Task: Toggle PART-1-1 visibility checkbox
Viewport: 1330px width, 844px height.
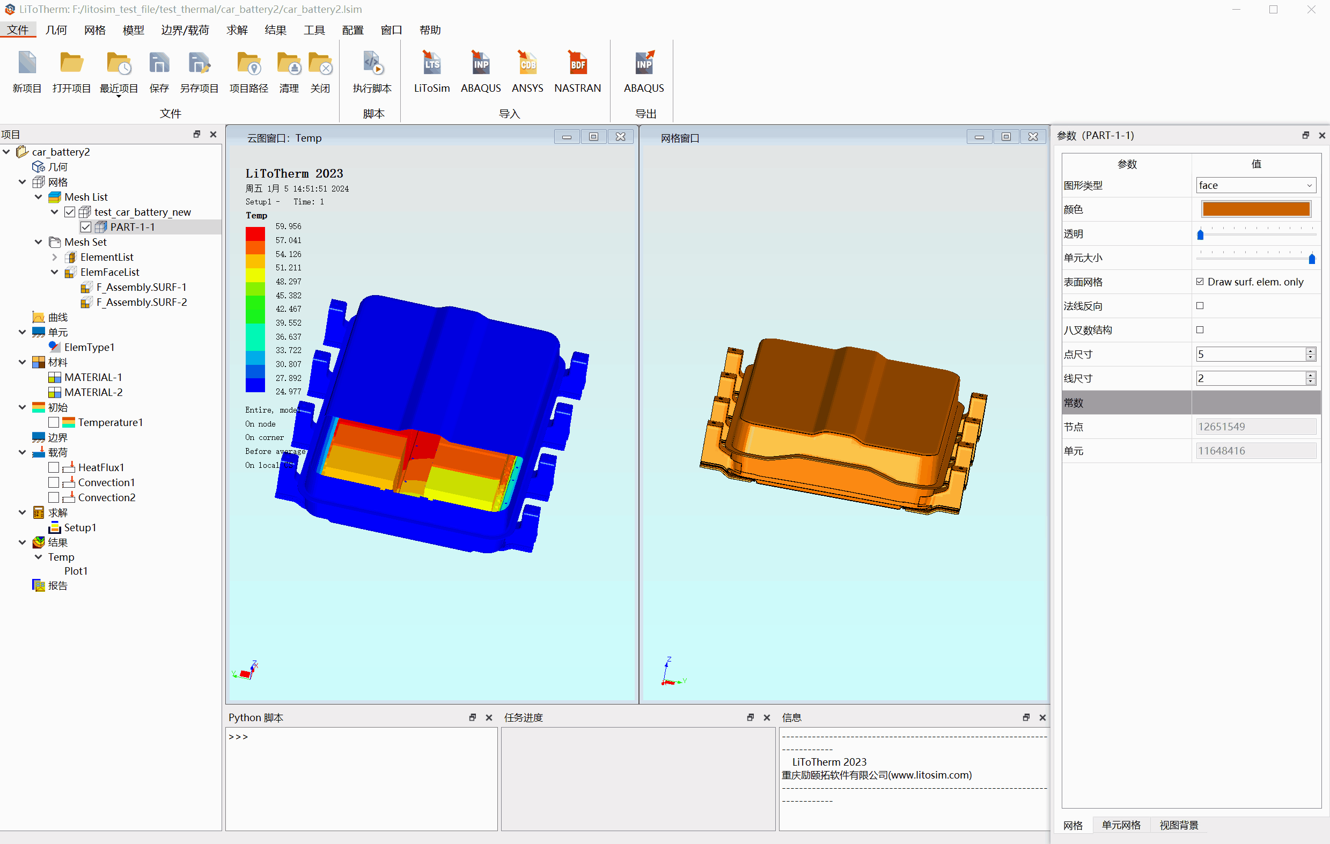Action: 86,227
